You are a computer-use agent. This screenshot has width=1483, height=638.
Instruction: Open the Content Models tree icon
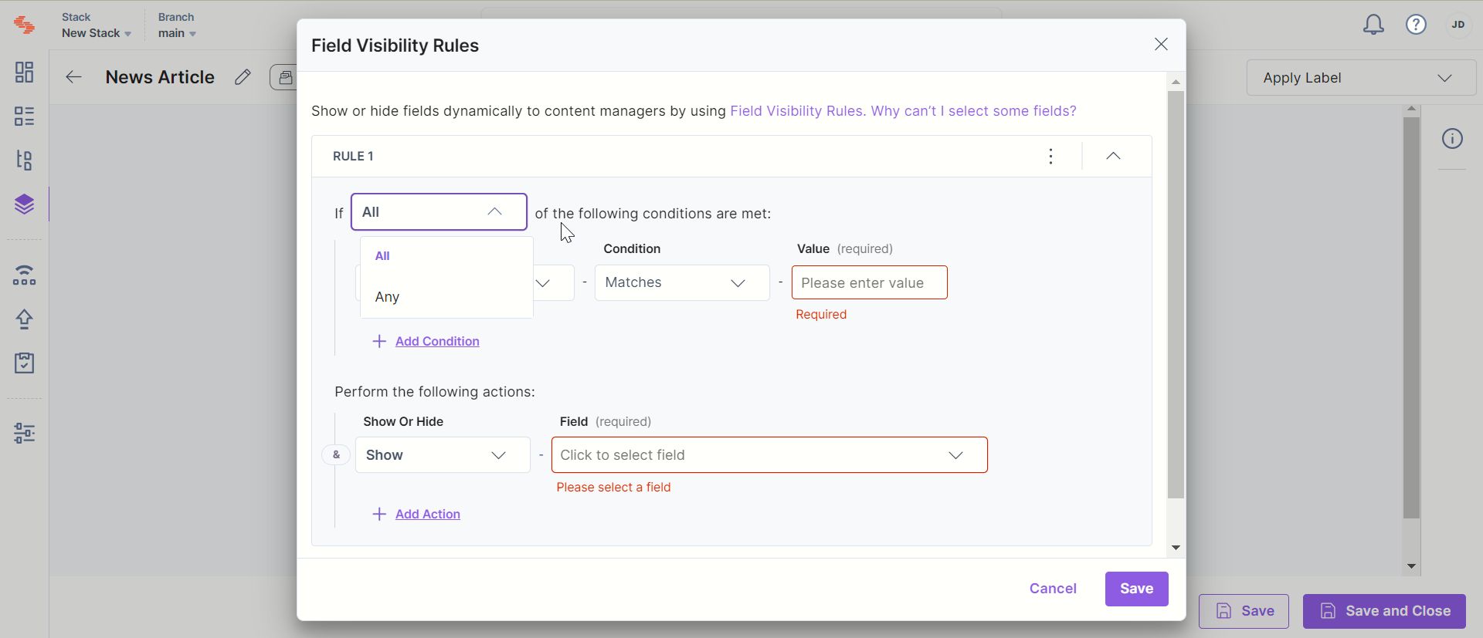coord(24,160)
